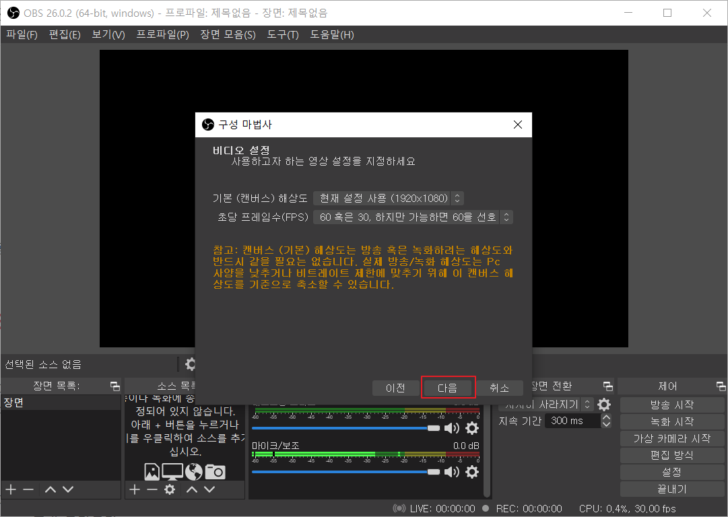Pop out the 장면 전환 dock
Screen dimensions: 728x517
(607, 386)
